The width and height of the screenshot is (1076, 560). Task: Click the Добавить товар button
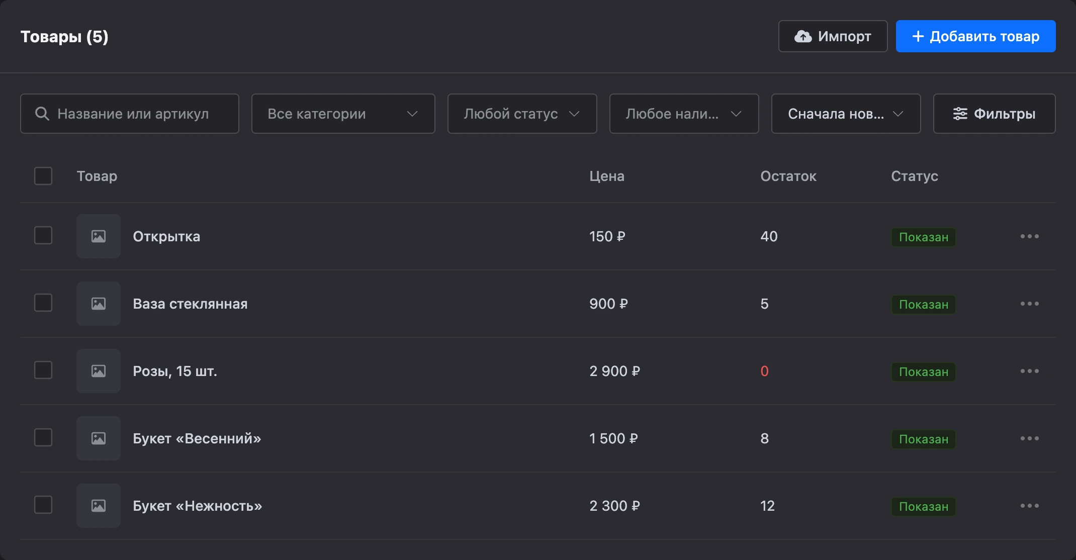975,36
